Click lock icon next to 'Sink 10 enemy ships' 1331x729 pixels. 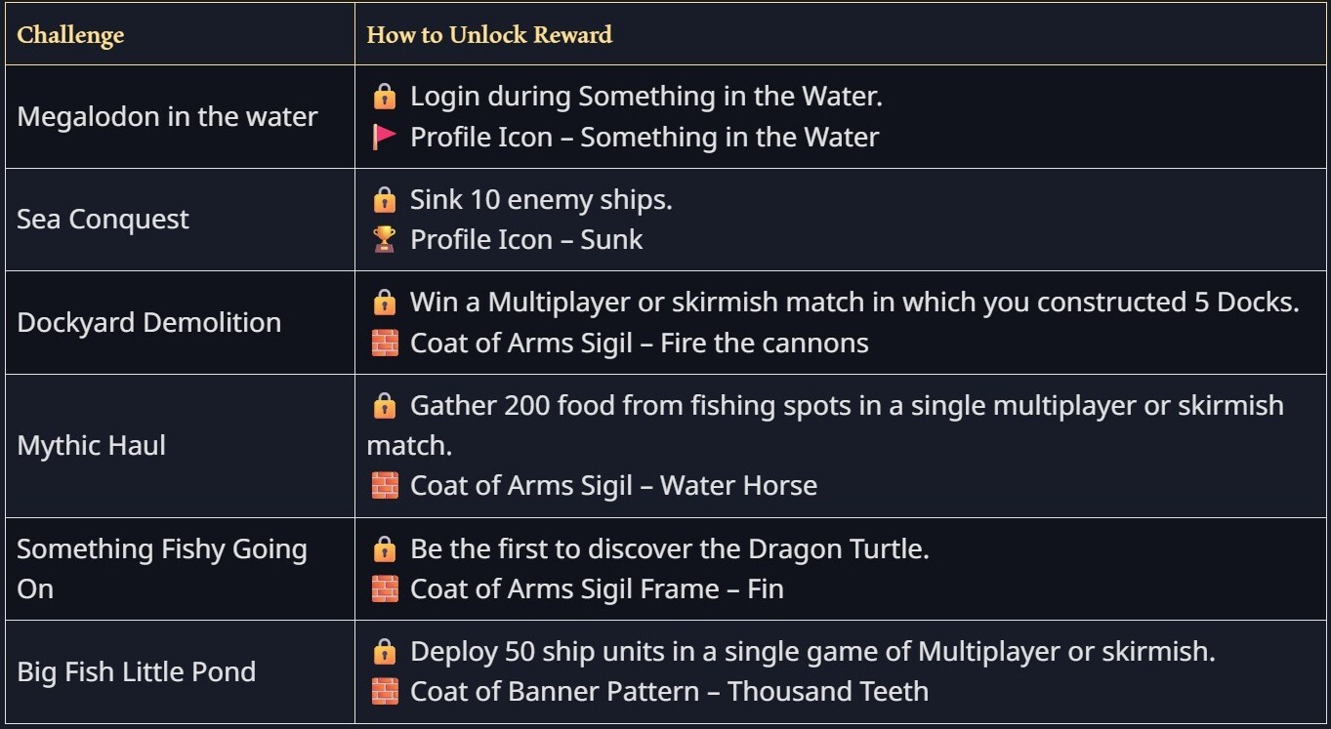pos(385,200)
